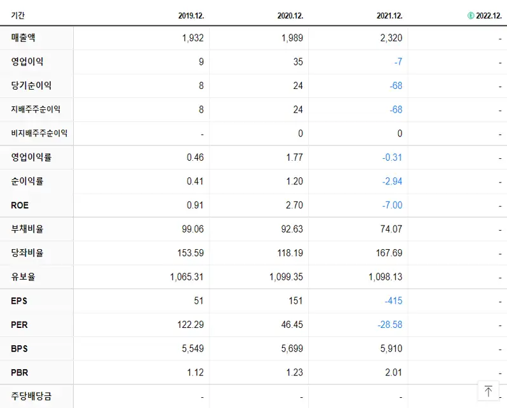Viewport: 507px width, 408px height.
Task: Click the 영업이익률 row label
Action: (31, 157)
